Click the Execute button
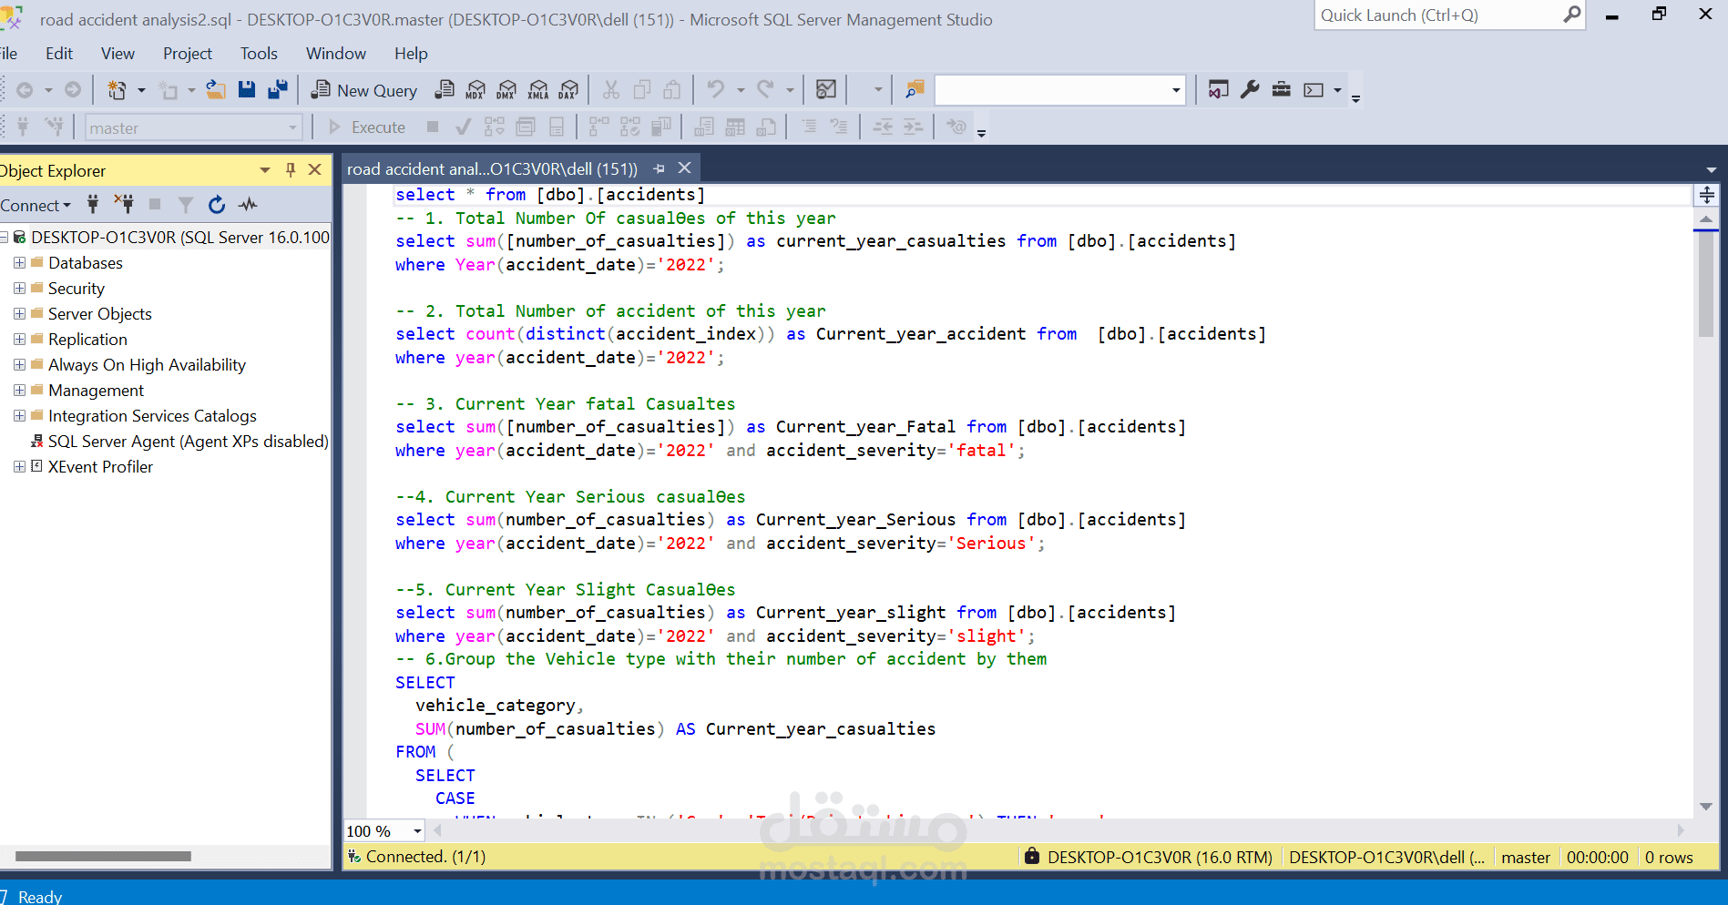Viewport: 1728px width, 905px height. 367,127
